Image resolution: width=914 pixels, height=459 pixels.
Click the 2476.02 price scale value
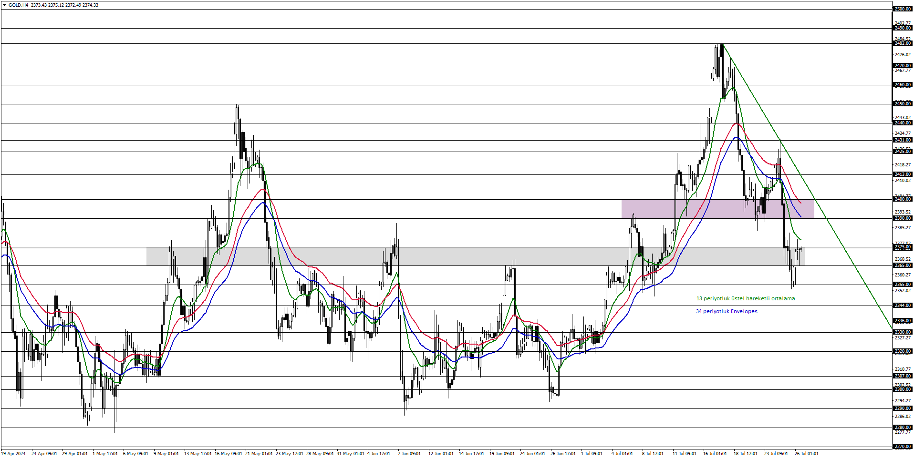[x=903, y=55]
